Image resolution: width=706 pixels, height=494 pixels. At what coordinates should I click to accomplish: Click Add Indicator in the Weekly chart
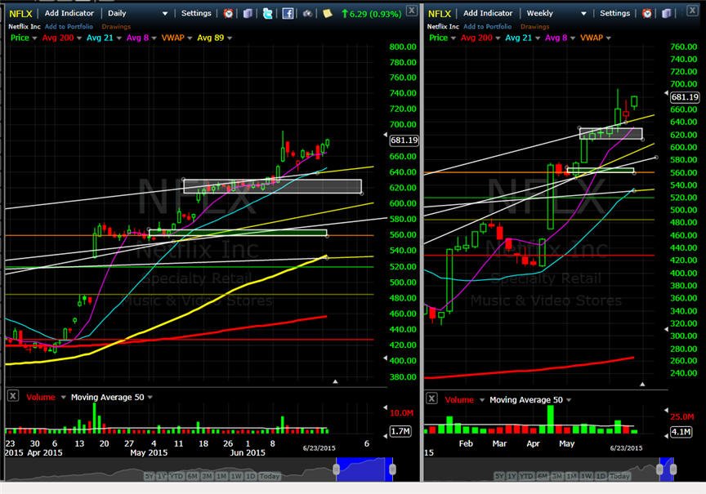488,14
